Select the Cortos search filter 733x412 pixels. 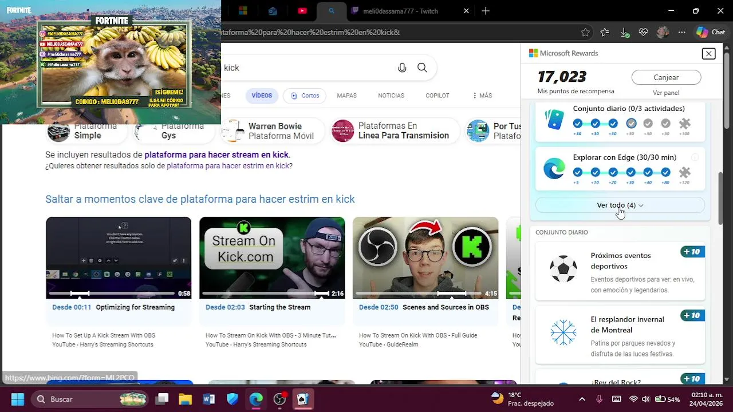[x=305, y=96]
